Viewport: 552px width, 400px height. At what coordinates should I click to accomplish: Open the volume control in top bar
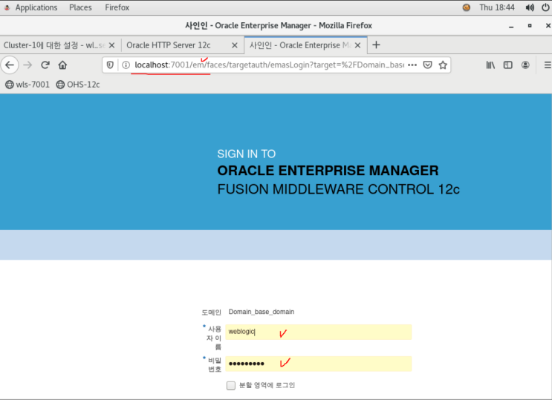530,7
